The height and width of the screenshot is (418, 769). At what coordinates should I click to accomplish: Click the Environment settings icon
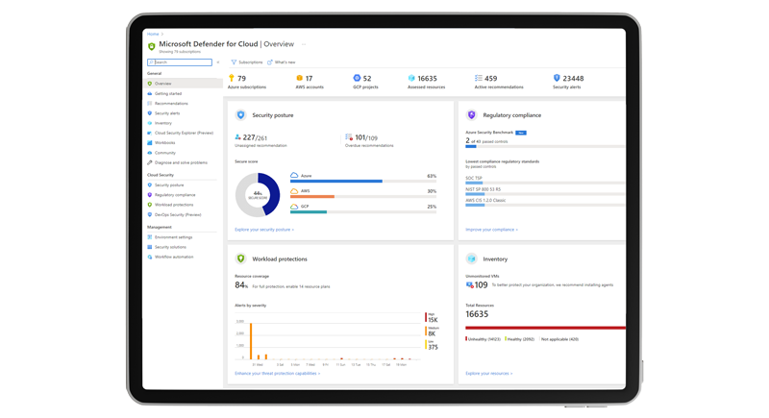point(150,237)
